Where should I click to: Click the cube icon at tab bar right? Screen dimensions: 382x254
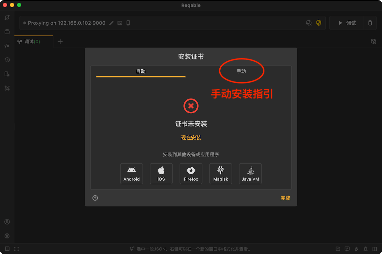tap(373, 41)
